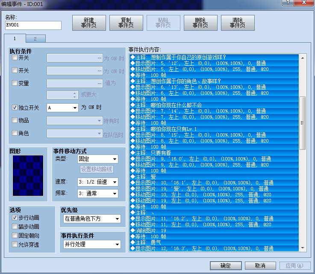Click the event list scrollbar thumb
This screenshot has width=315, height=274.
303,123
